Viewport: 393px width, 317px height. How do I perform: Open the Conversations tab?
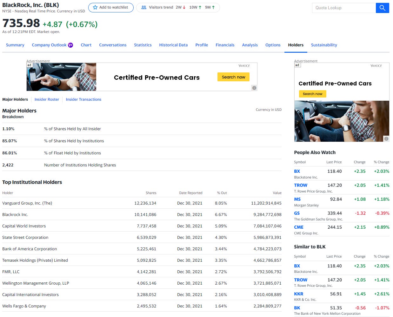coord(113,45)
